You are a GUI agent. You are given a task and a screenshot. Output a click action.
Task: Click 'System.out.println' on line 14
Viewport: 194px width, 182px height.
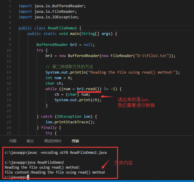point(66,72)
